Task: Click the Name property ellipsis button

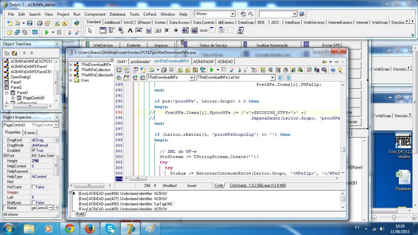Action: click(51, 208)
